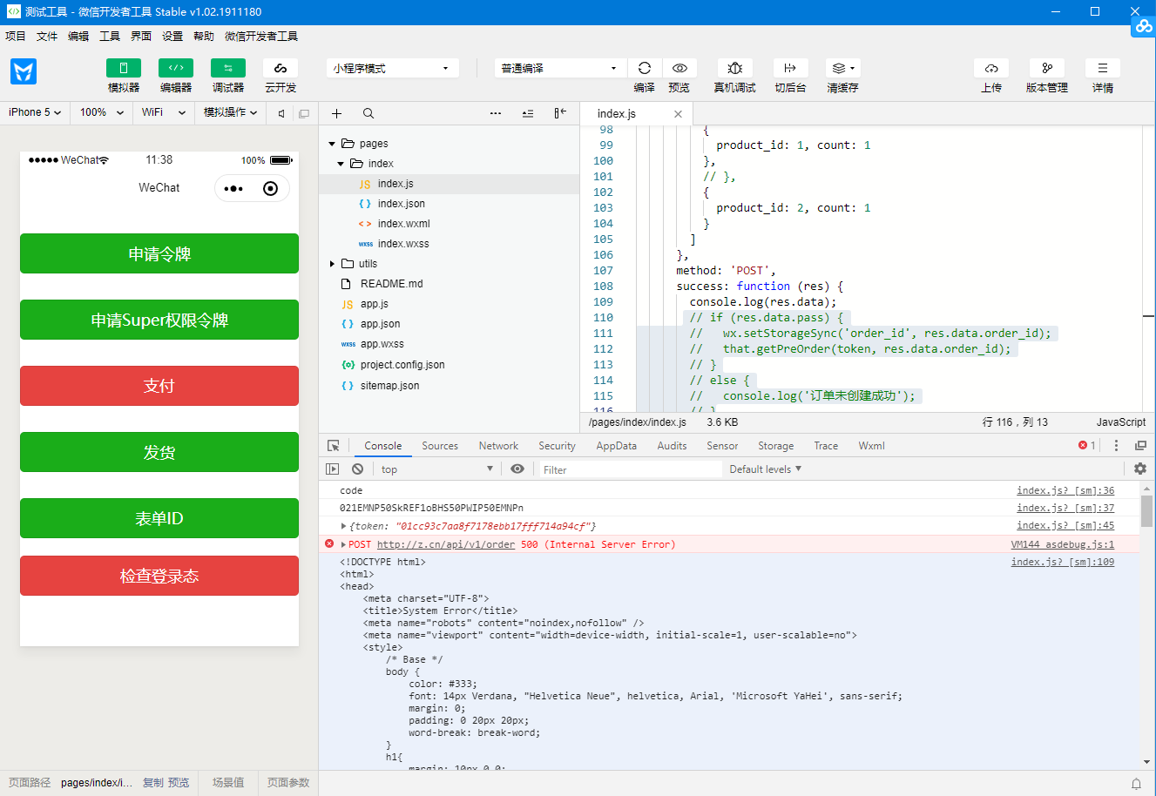Open the 普通编译 compile mode dropdown
This screenshot has height=796, width=1156.
point(560,68)
